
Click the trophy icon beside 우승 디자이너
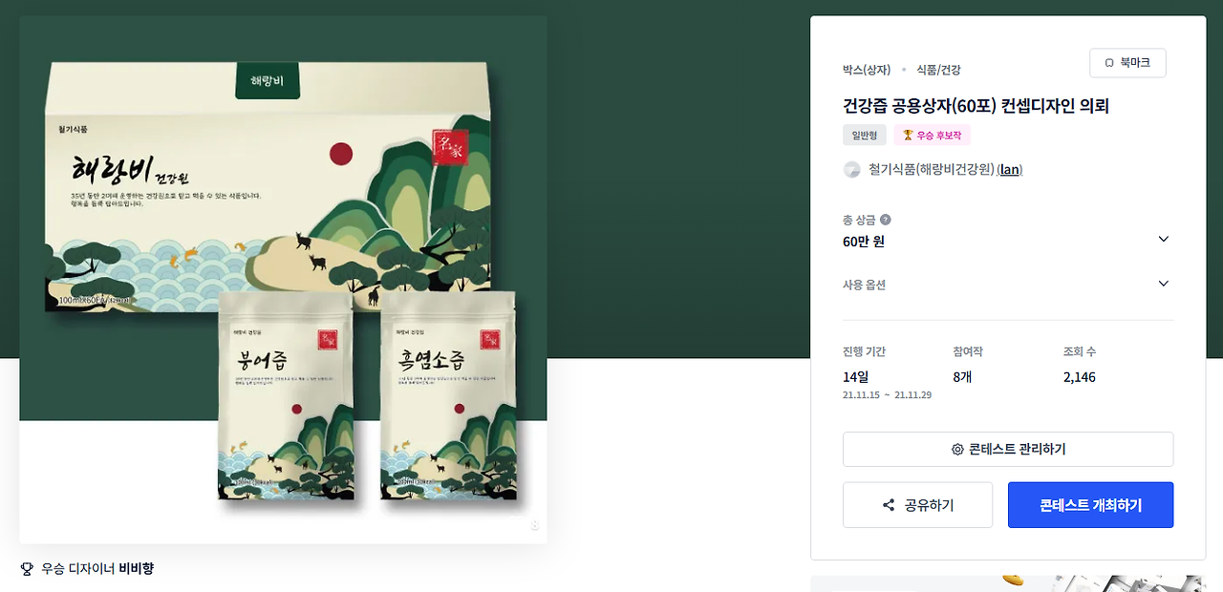(x=27, y=569)
